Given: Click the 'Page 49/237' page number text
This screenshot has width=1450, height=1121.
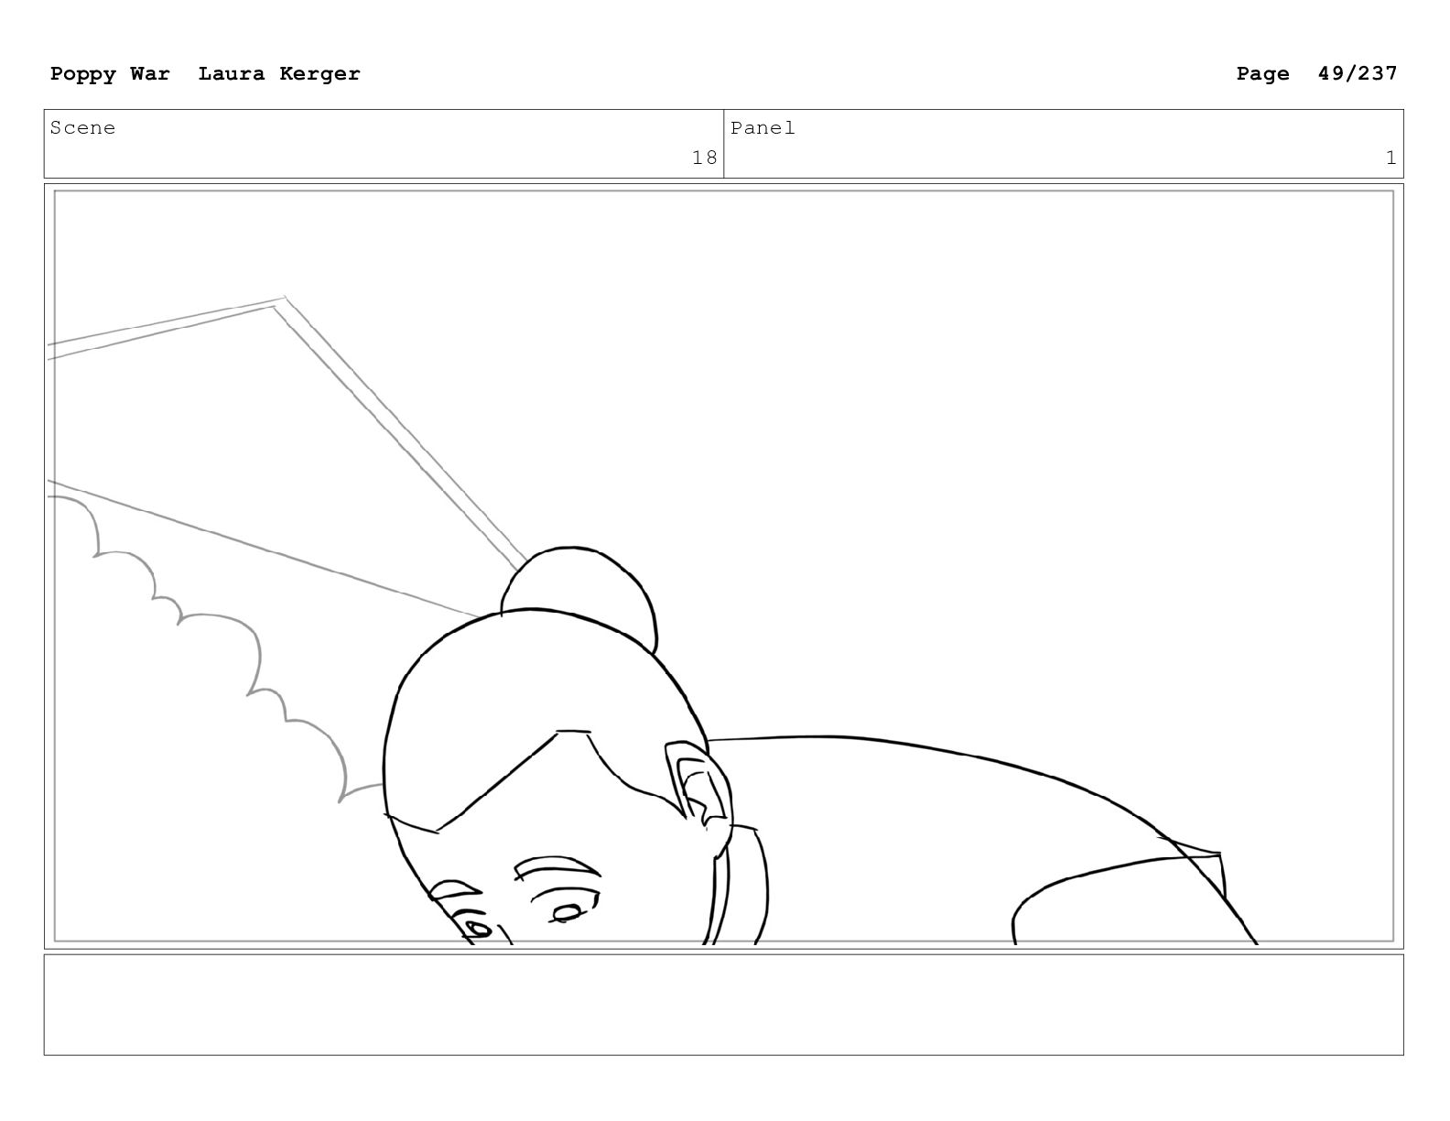Looking at the screenshot, I should tap(1316, 74).
